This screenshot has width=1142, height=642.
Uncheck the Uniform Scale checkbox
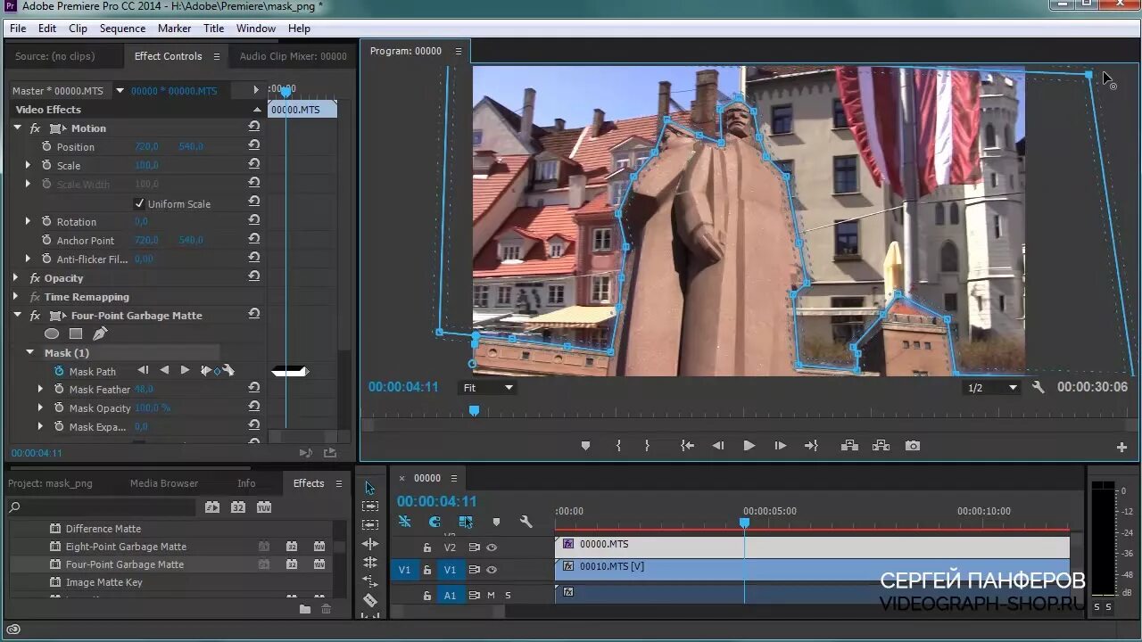click(x=139, y=203)
